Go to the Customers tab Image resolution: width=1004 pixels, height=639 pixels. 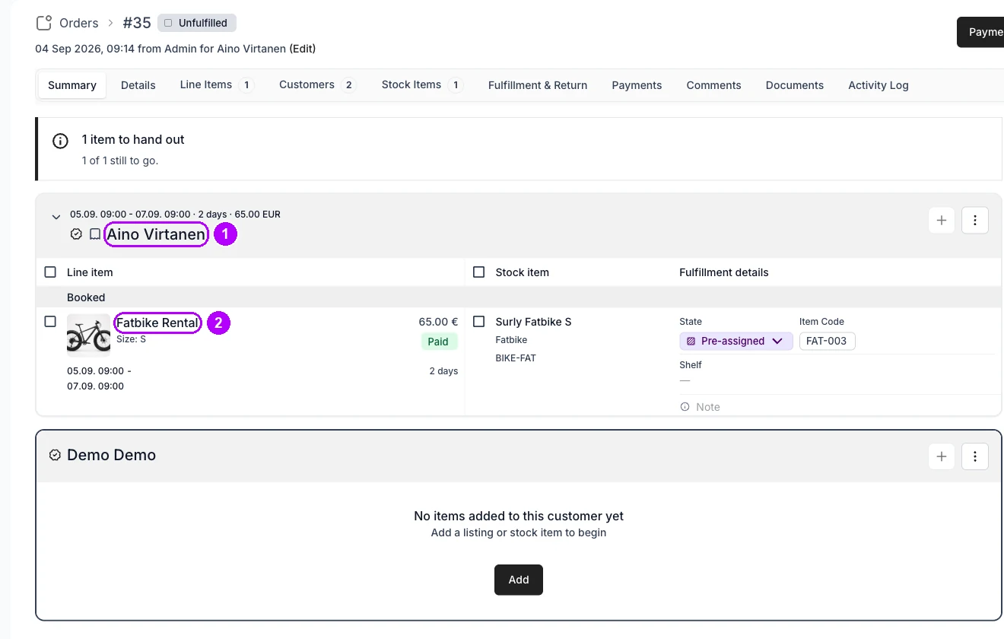click(317, 85)
